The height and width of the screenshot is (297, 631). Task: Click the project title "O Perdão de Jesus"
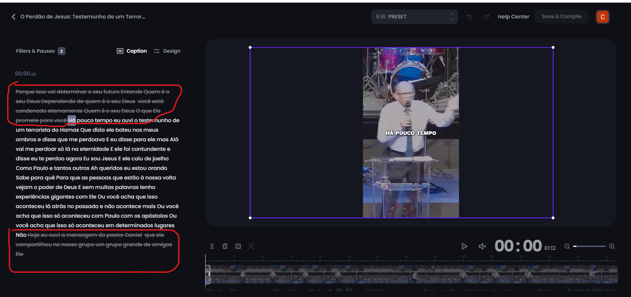(83, 17)
